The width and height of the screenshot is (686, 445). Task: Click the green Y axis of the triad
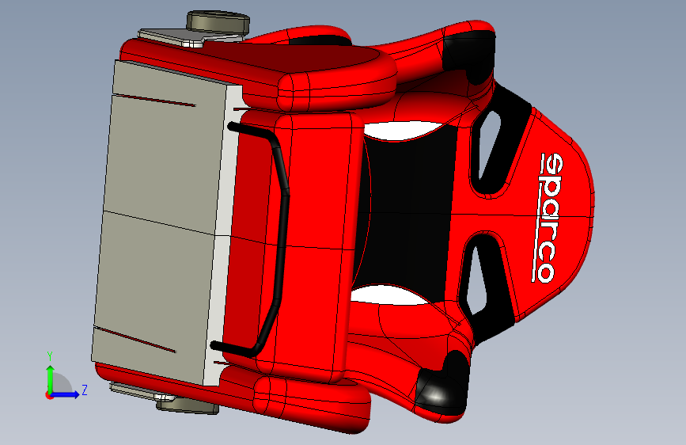pyautogui.click(x=50, y=378)
